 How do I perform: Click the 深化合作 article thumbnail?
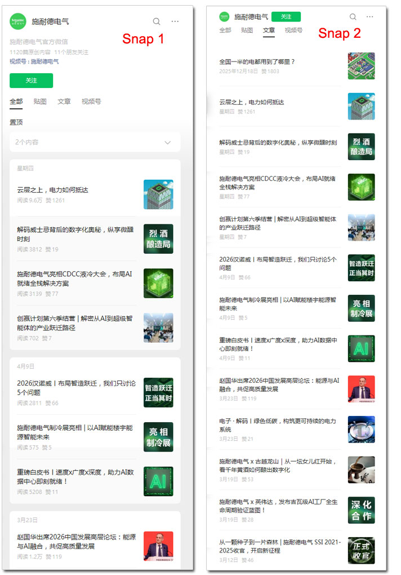361,510
